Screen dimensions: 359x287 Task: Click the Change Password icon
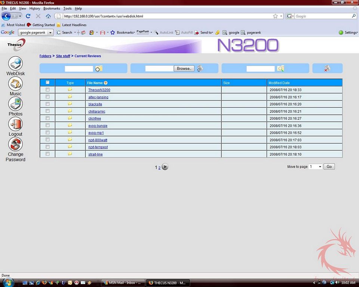click(x=15, y=144)
